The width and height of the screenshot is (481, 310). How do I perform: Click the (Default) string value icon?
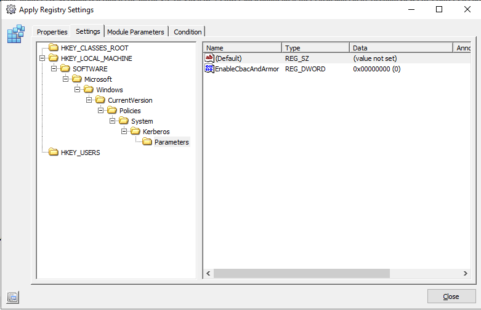click(209, 58)
